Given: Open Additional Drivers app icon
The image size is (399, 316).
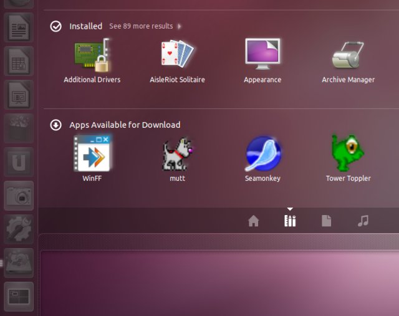Looking at the screenshot, I should [92, 55].
